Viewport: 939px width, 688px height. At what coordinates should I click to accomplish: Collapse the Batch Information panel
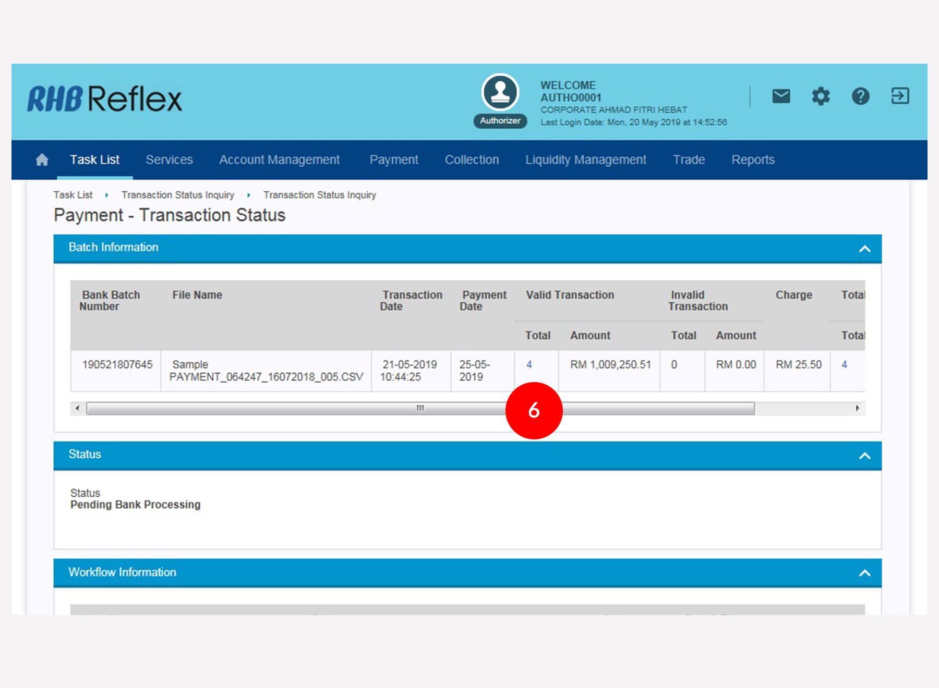click(x=864, y=249)
